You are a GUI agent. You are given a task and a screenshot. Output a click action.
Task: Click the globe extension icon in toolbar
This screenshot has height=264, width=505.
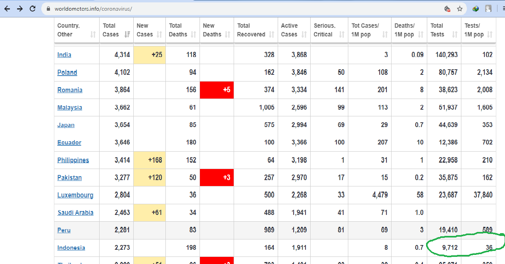(476, 9)
